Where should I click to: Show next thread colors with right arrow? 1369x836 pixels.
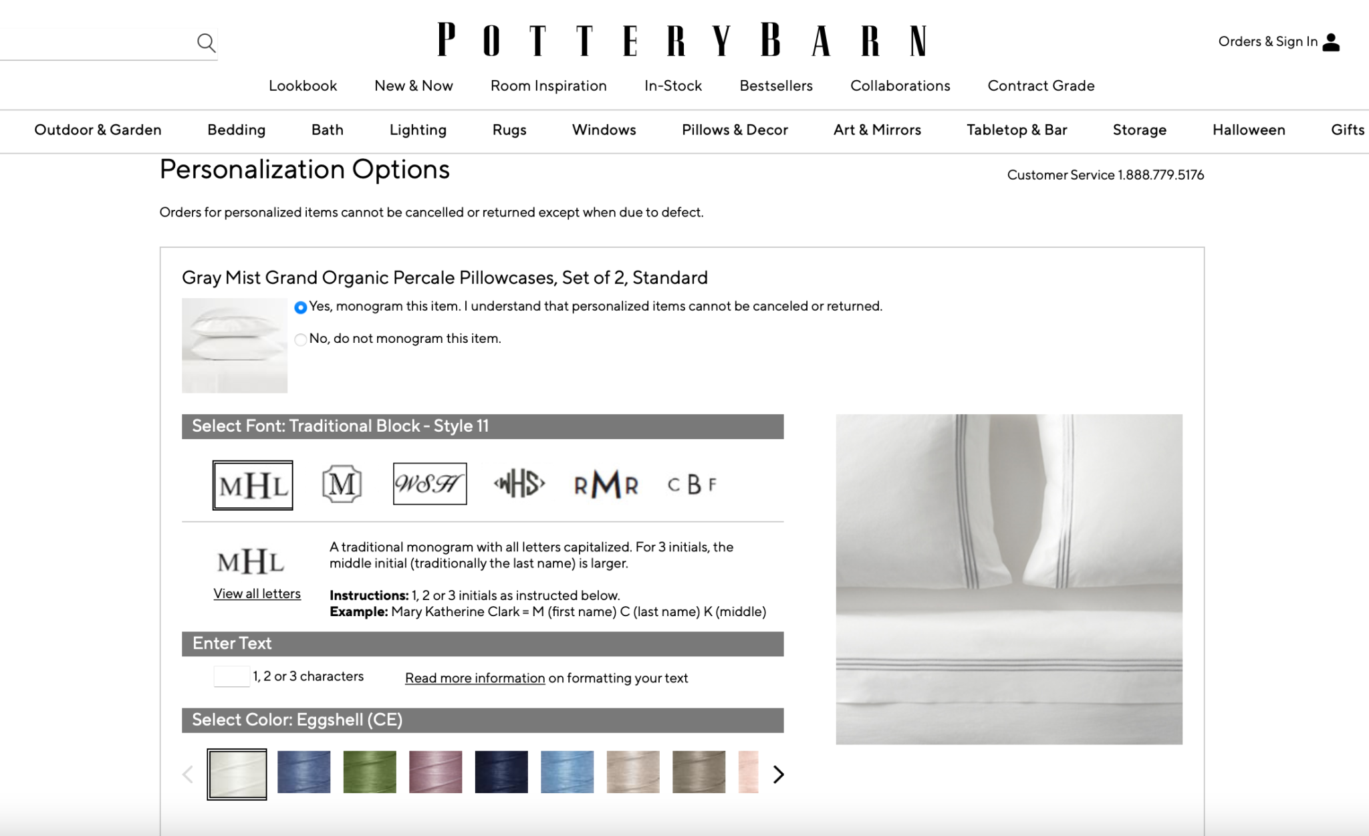click(778, 775)
